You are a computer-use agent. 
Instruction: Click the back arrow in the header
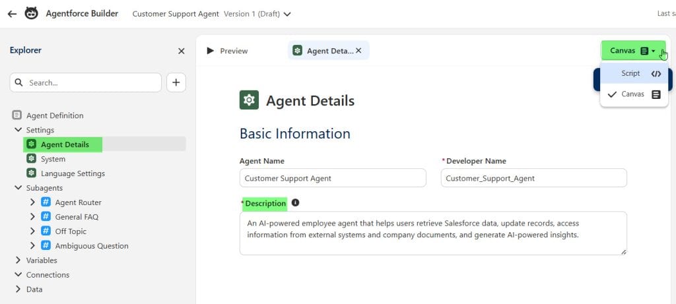pyautogui.click(x=12, y=14)
